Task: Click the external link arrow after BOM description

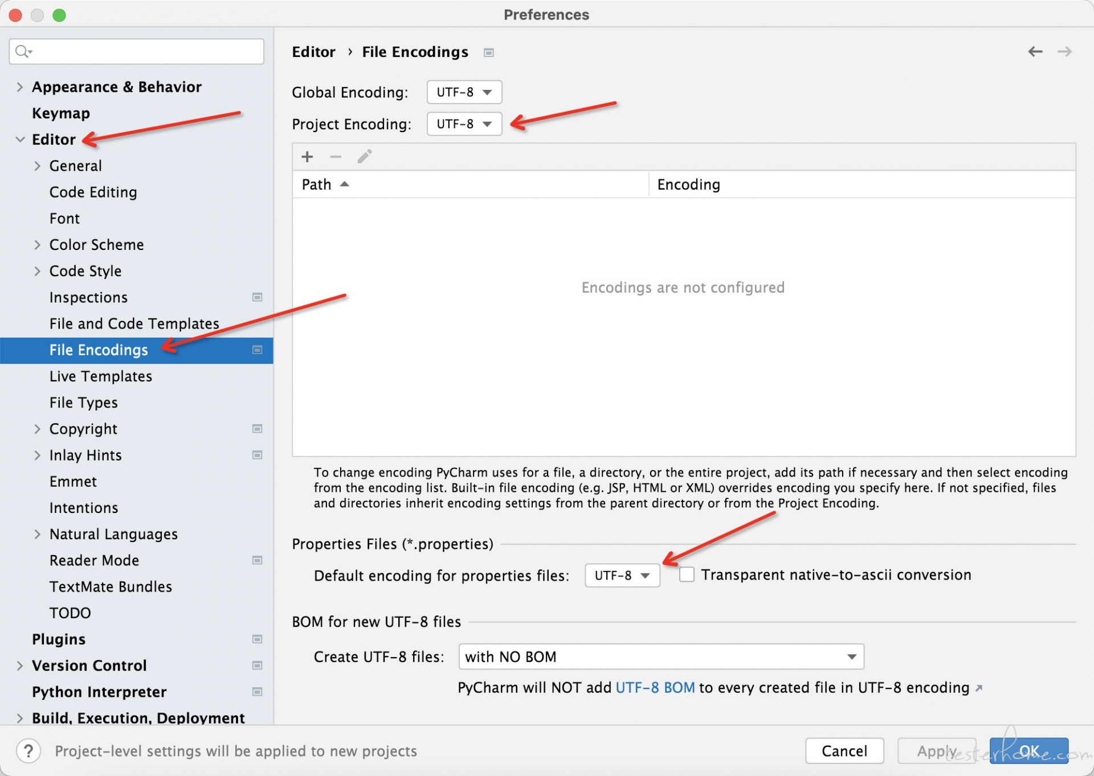Action: [979, 688]
